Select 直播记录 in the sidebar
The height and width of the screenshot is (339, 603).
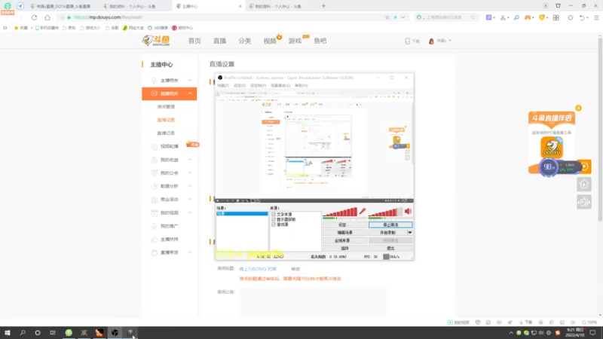166,133
